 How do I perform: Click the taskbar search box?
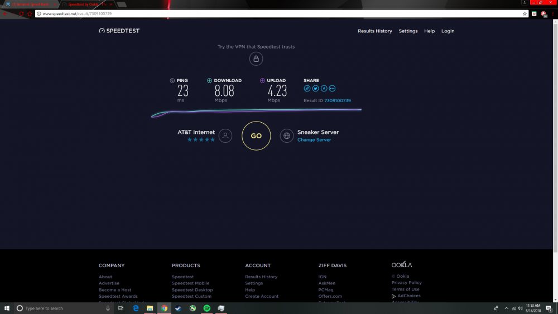64,308
